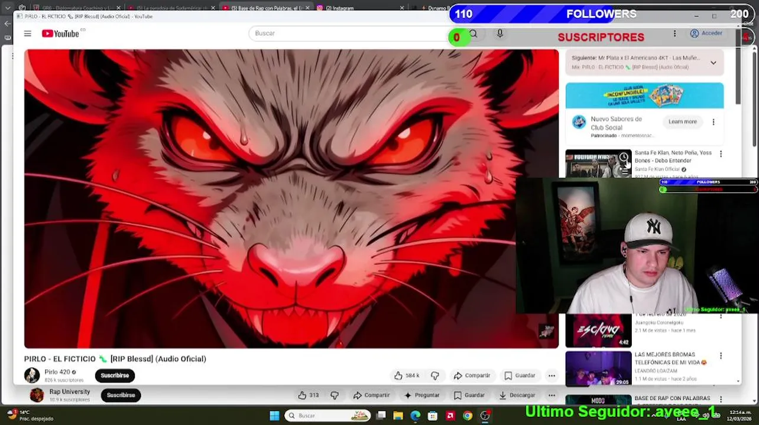Viewport: 759px width, 425px height.
Task: Open the weather widget showing 14°C
Action: coord(30,416)
